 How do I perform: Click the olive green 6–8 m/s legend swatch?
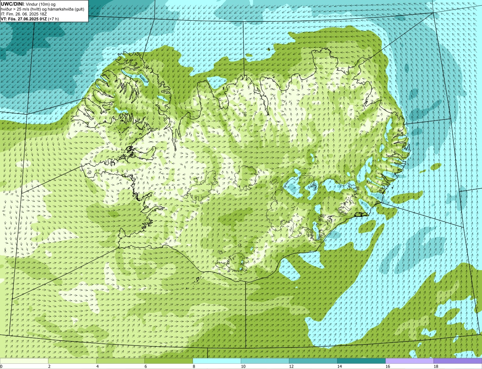[169, 361]
